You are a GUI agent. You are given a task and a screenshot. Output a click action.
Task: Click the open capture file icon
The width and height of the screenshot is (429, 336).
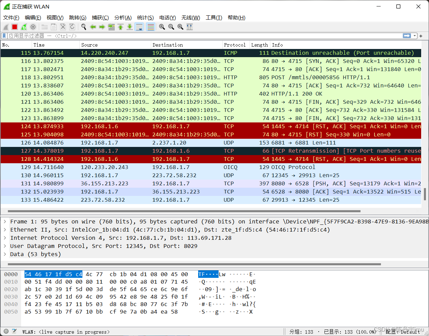(45, 27)
